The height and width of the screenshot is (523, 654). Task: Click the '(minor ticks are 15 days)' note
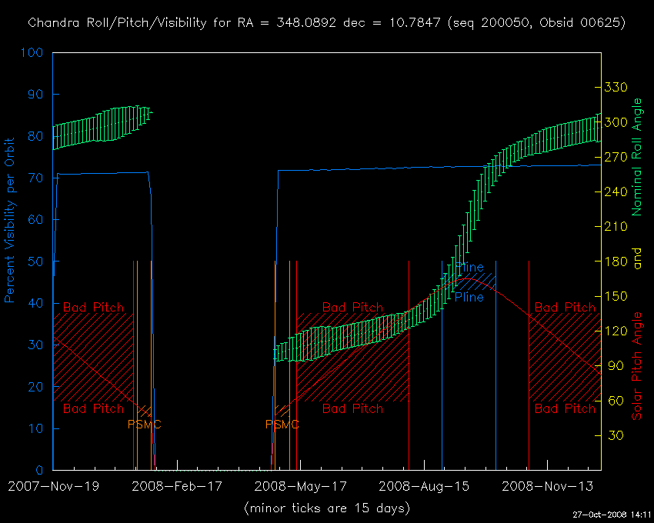click(x=326, y=508)
